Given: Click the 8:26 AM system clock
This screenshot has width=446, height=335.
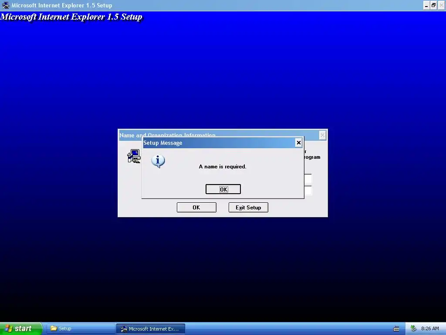Looking at the screenshot, I should [x=430, y=329].
